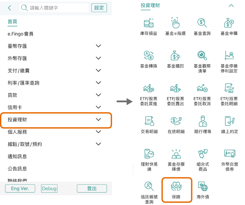
Task: Focus the 請輸入關鍵字 search field
Action: 54,8
